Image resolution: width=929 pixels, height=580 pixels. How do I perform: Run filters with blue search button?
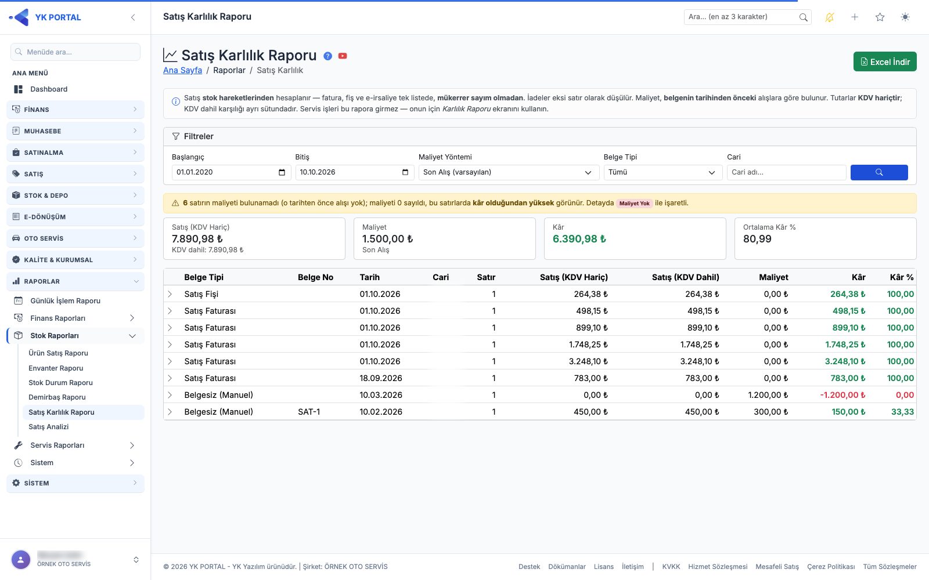click(879, 172)
